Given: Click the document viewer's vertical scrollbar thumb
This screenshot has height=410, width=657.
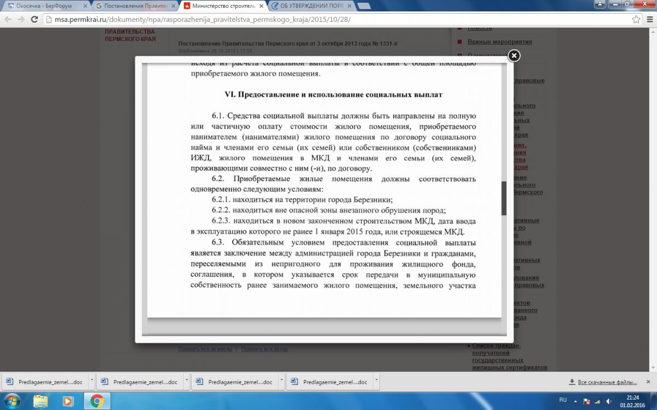Looking at the screenshot, I should pos(504,198).
